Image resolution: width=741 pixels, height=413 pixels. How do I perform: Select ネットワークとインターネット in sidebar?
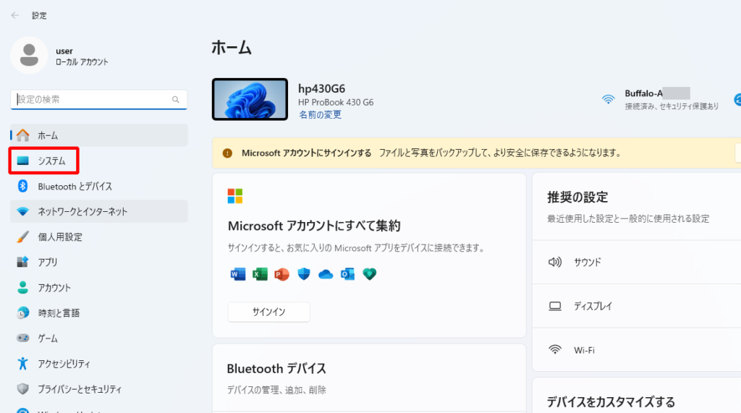98,212
